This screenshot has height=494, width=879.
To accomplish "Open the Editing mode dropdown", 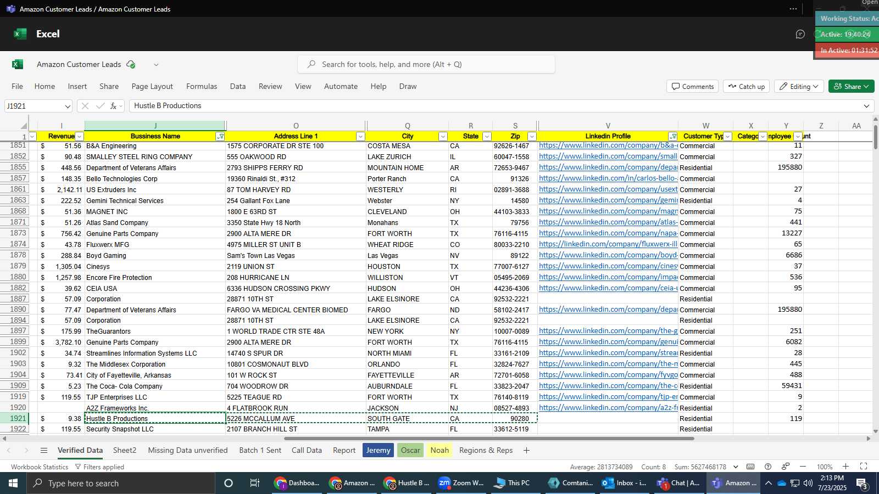I will 798,87.
